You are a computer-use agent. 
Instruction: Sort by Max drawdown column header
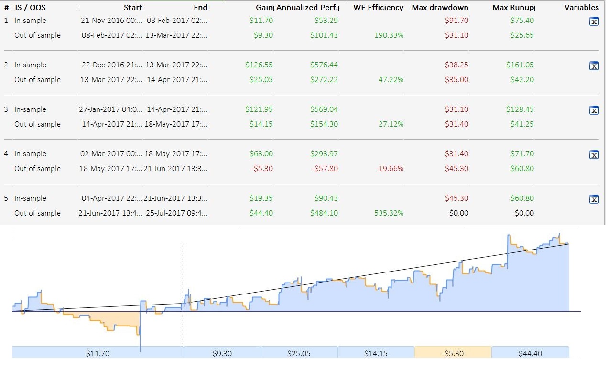(440, 8)
